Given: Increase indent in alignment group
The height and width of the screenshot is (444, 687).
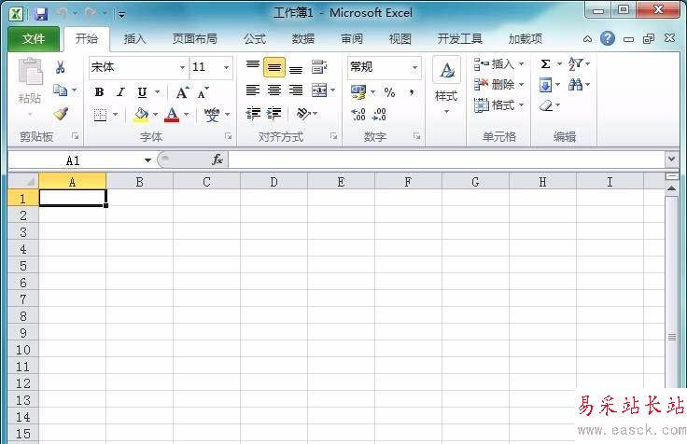Looking at the screenshot, I should [274, 114].
